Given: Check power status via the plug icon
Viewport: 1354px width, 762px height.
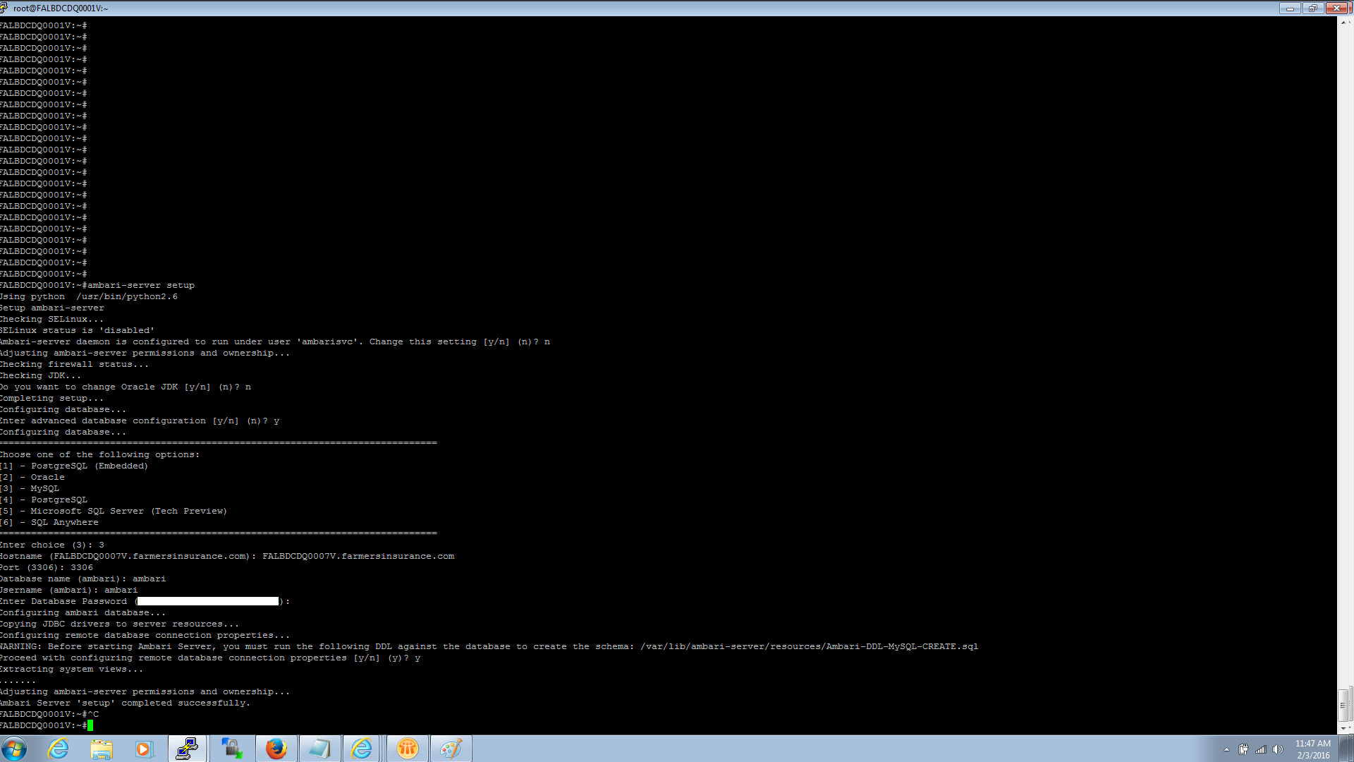Looking at the screenshot, I should click(x=1243, y=750).
